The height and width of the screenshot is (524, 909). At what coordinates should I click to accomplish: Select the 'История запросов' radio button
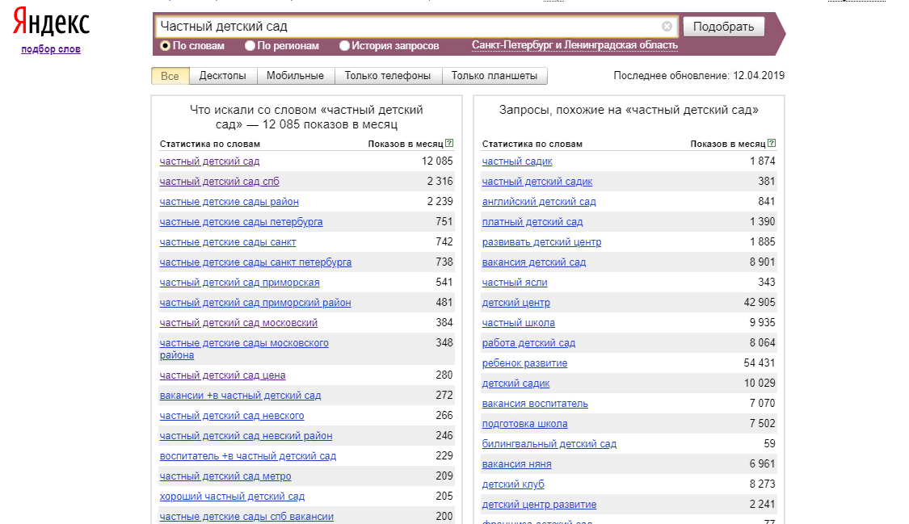click(x=344, y=46)
